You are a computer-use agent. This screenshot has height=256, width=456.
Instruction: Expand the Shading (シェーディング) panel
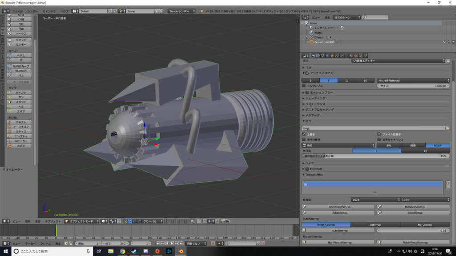pos(315,98)
